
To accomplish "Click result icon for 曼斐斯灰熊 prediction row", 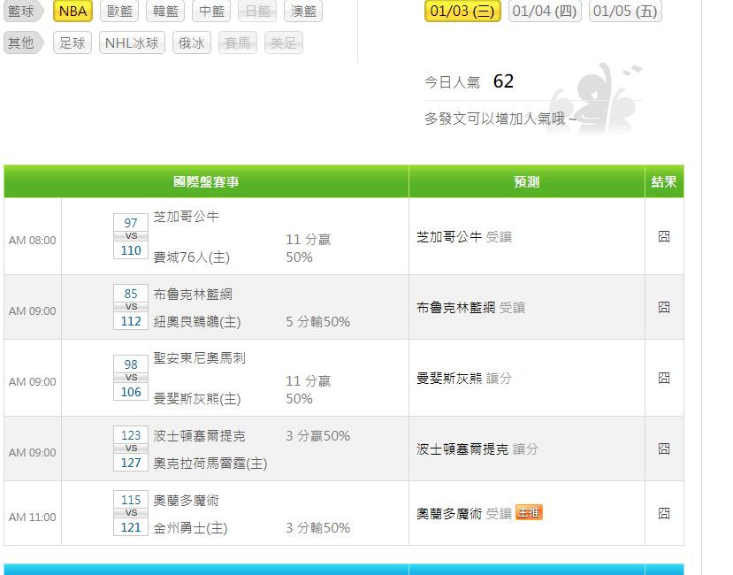I will click(x=664, y=378).
